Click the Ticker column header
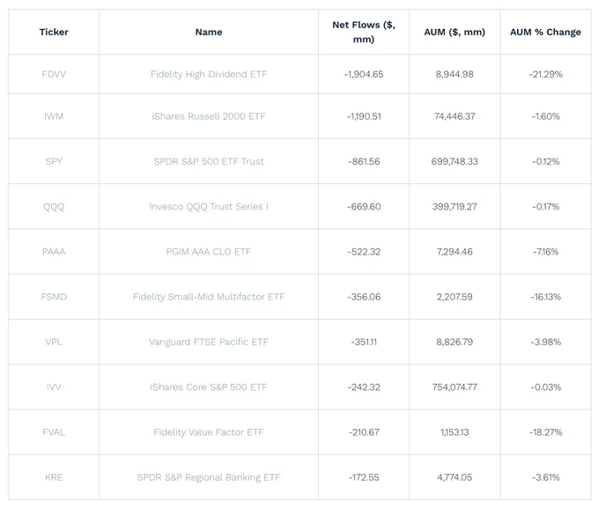Screen dimensions: 599x509 pyautogui.click(x=54, y=32)
